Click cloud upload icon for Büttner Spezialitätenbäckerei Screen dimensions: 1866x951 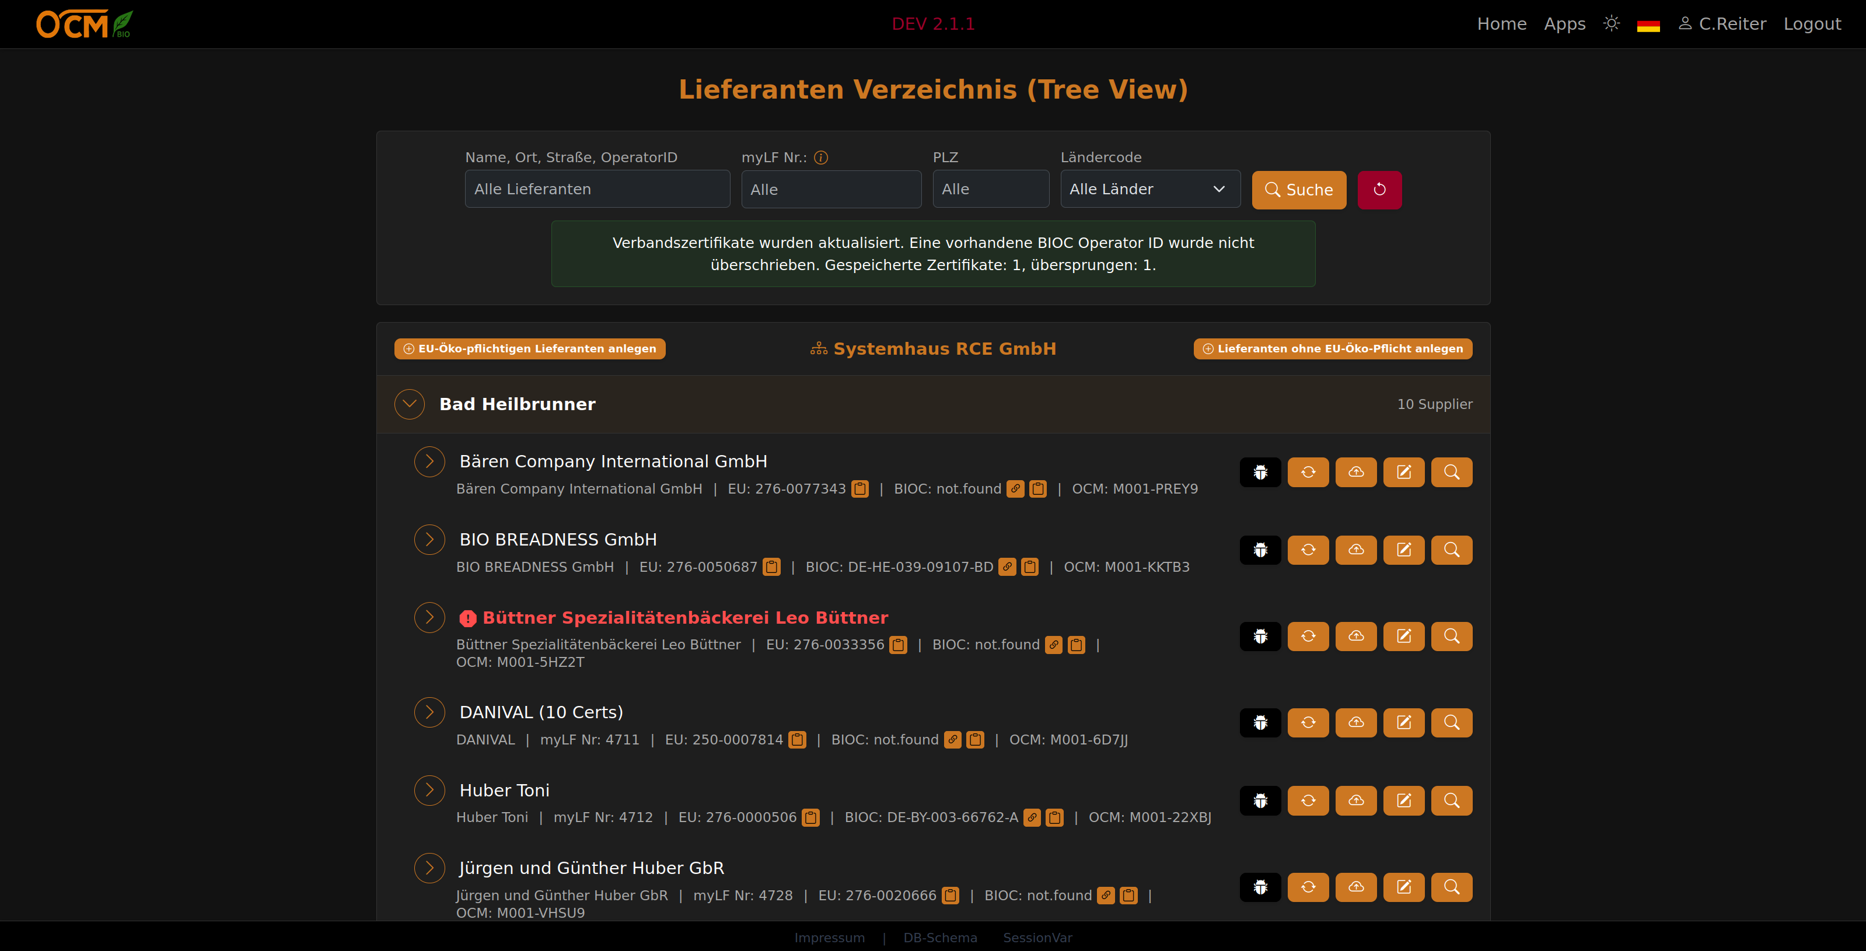tap(1355, 636)
